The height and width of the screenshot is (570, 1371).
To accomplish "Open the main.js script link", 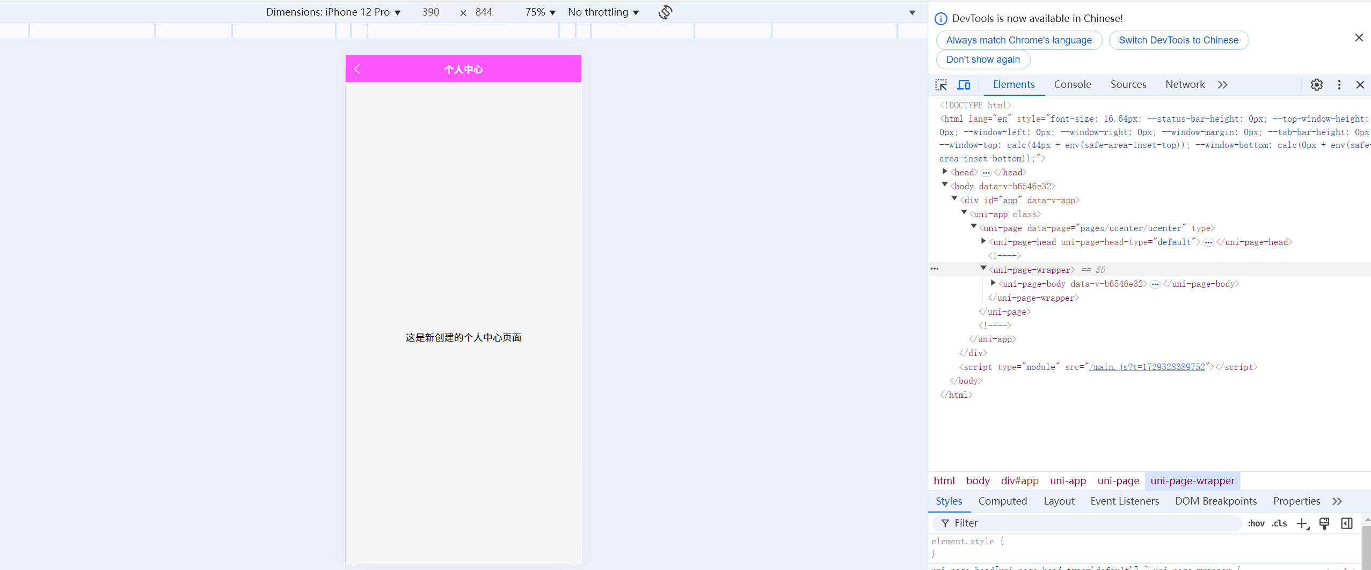I will pos(1147,367).
